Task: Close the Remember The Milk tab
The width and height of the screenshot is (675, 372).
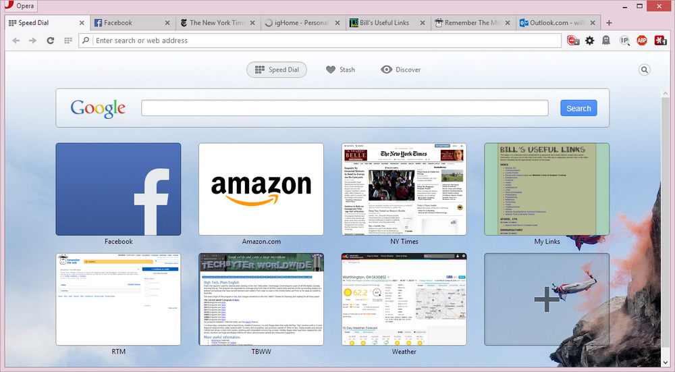Action: click(x=508, y=23)
